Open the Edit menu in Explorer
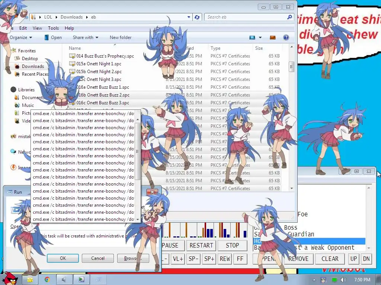Screen dimensions: 381x285 point(23,28)
